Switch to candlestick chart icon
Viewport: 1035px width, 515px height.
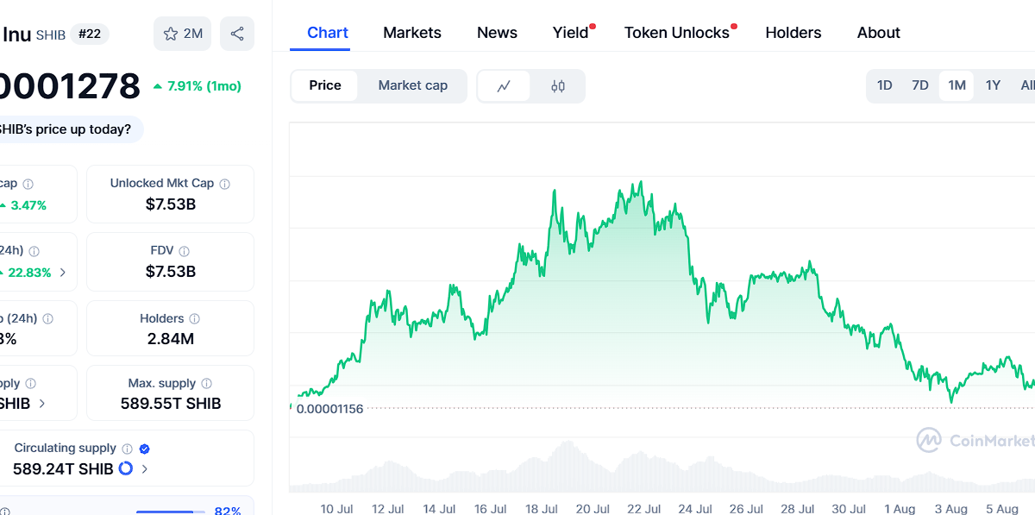pyautogui.click(x=558, y=86)
